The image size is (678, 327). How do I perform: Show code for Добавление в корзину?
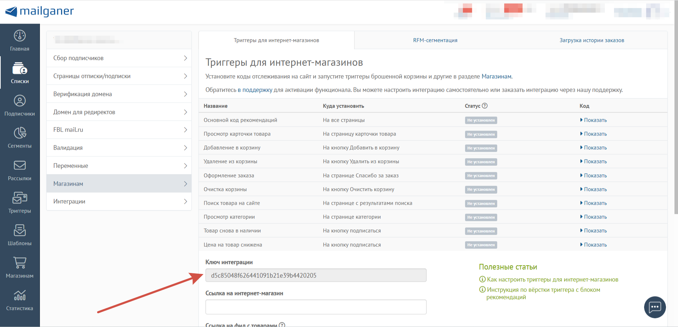593,148
